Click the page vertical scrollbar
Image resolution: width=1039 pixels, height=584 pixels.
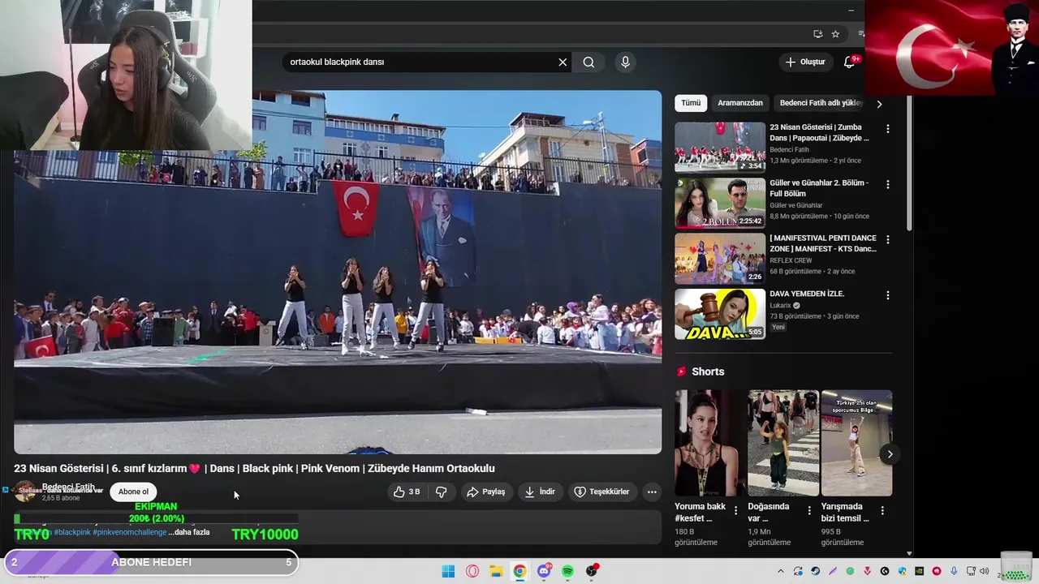[x=909, y=162]
